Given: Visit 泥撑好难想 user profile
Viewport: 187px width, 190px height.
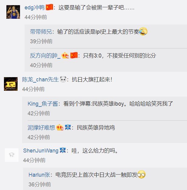Looking at the screenshot, I should pos(41,127).
